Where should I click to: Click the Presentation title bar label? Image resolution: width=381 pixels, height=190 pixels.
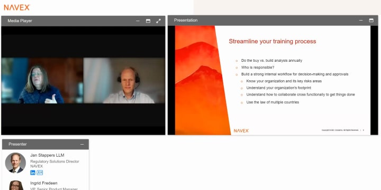point(186,21)
